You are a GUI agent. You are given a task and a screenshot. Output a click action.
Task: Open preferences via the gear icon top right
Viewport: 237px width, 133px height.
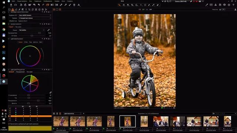(229, 5)
